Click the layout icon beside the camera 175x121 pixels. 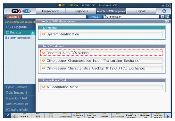click(x=167, y=17)
